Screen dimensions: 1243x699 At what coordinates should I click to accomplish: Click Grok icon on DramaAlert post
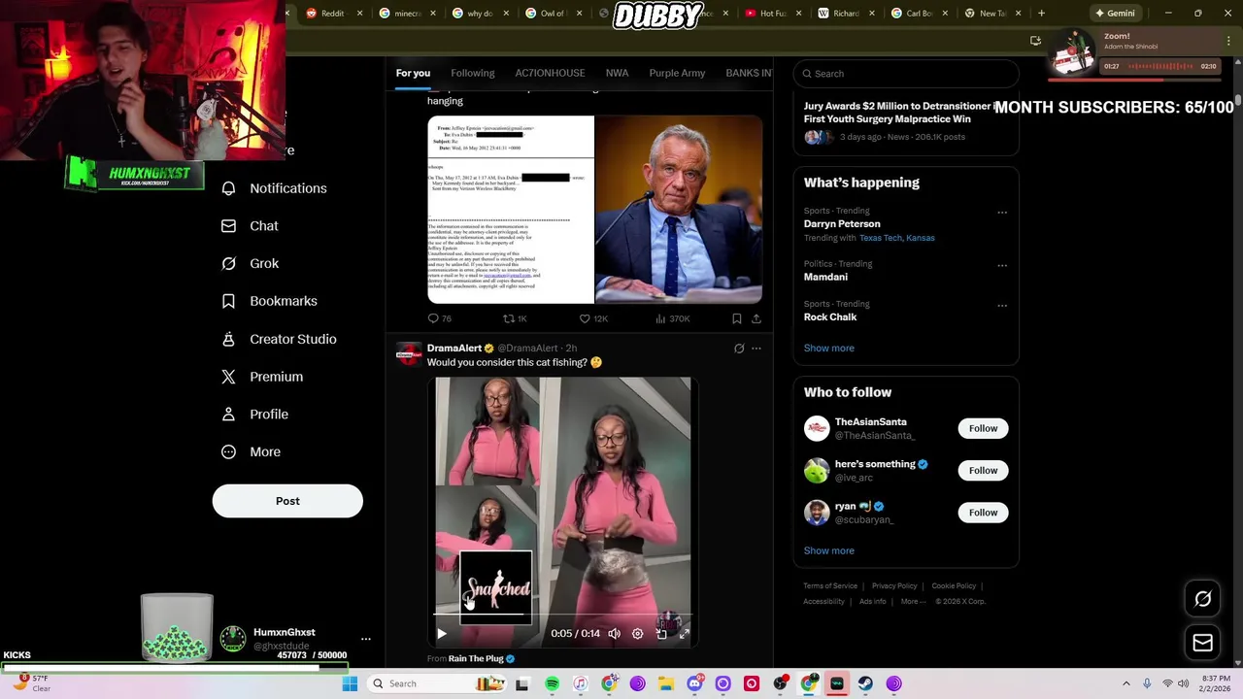coord(739,349)
